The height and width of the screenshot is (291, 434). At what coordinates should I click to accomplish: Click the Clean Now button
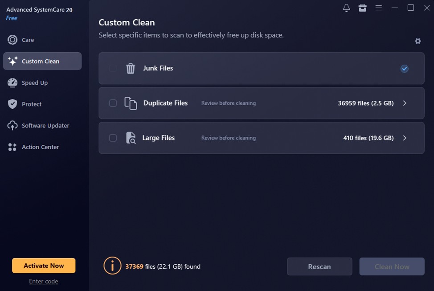point(392,266)
